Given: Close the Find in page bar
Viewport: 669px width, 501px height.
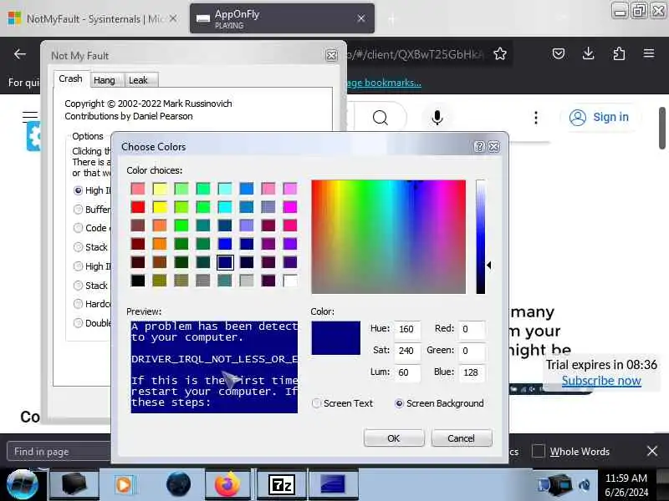Looking at the screenshot, I should click(652, 451).
